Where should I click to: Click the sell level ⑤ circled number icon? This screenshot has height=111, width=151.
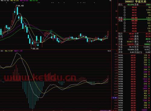[125, 7]
